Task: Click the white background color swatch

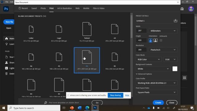Action: (175, 69)
